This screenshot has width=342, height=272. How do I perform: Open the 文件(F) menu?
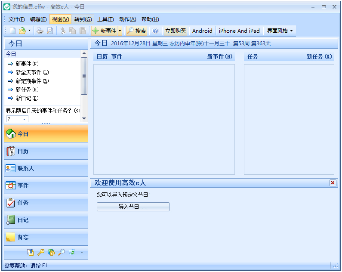(16, 19)
